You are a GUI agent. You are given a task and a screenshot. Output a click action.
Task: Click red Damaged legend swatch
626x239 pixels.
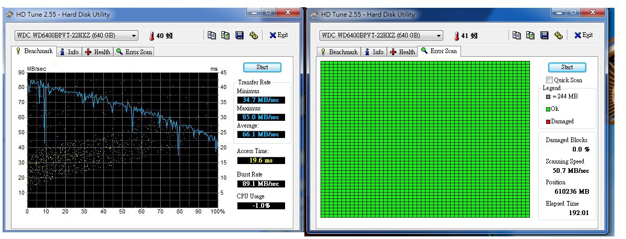point(548,121)
